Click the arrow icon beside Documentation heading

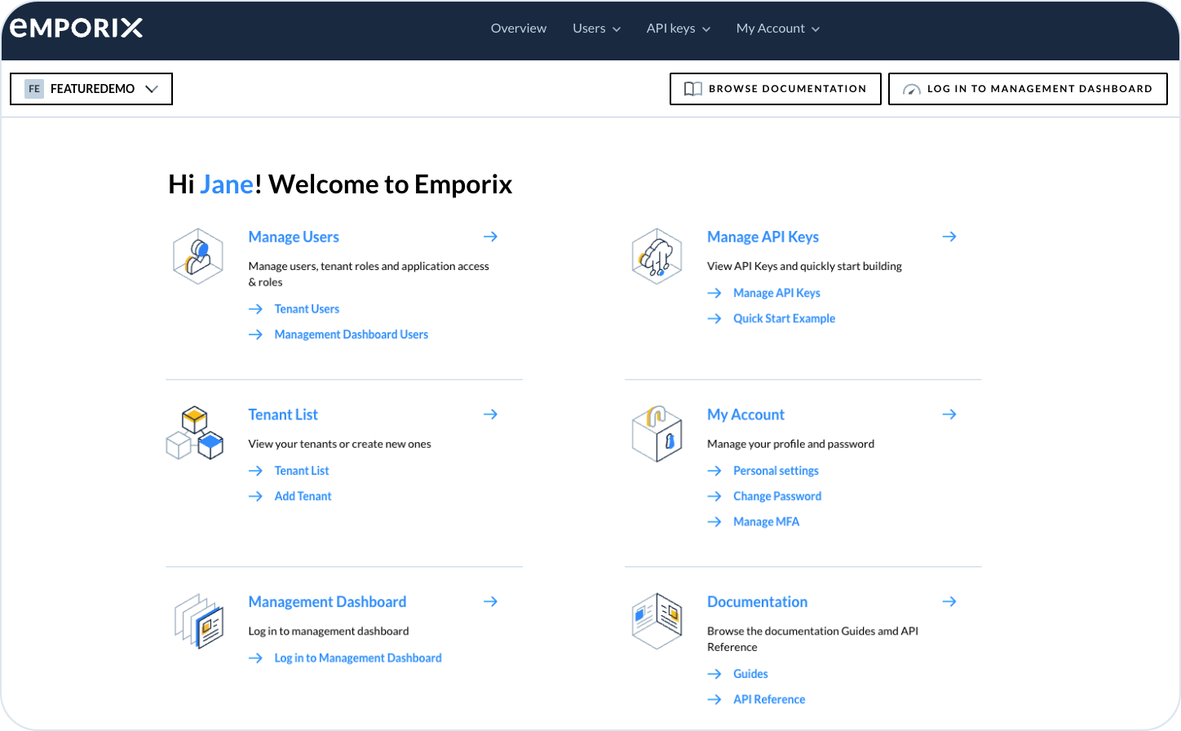[949, 601]
